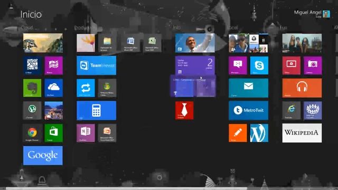Viewport: 338px width, 190px height.
Task: Open the green Store tile
Action: tap(54, 133)
